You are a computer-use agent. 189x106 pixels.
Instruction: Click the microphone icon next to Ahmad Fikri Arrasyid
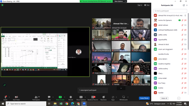coord(185,16)
